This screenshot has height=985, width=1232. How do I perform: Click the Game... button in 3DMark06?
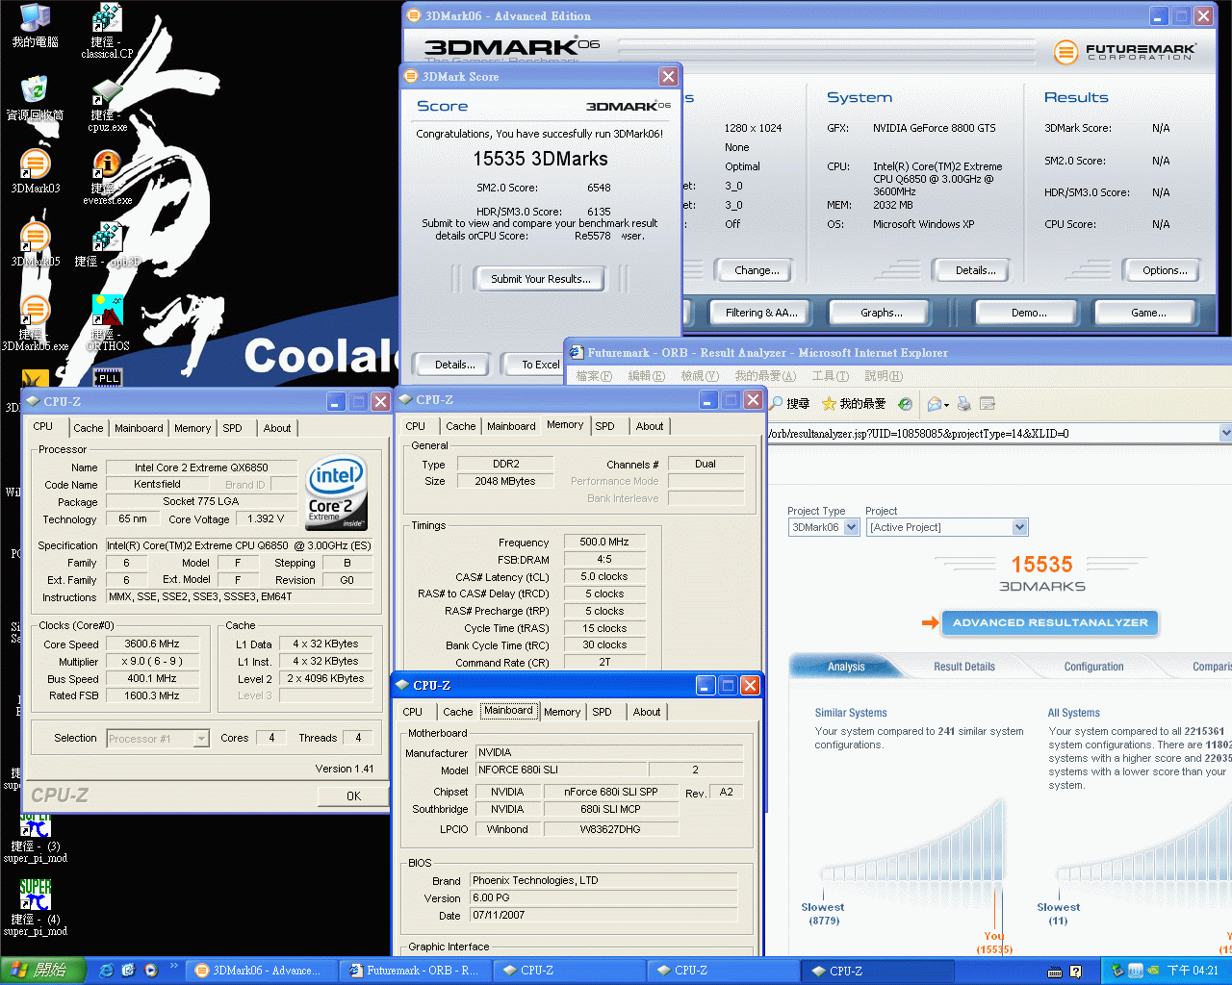[1148, 313]
